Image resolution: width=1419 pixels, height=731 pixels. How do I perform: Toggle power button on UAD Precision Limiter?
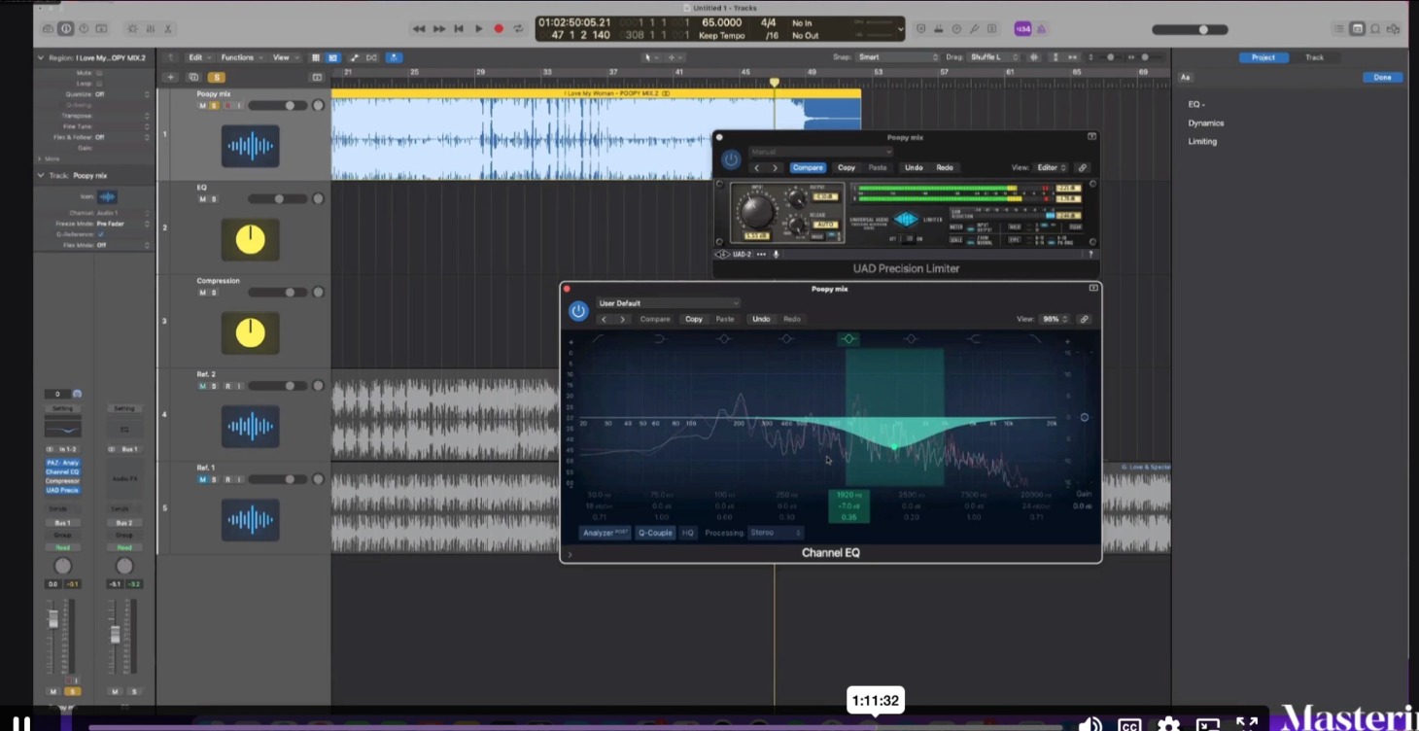coord(731,159)
